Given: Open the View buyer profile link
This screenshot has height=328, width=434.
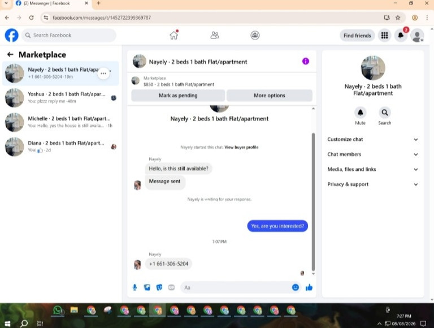Looking at the screenshot, I should [x=241, y=147].
